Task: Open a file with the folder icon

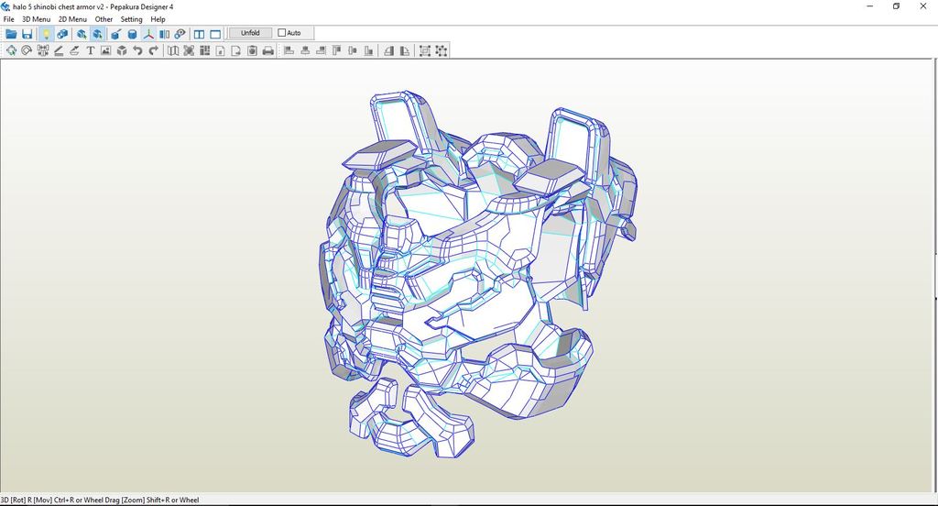Action: [x=11, y=34]
